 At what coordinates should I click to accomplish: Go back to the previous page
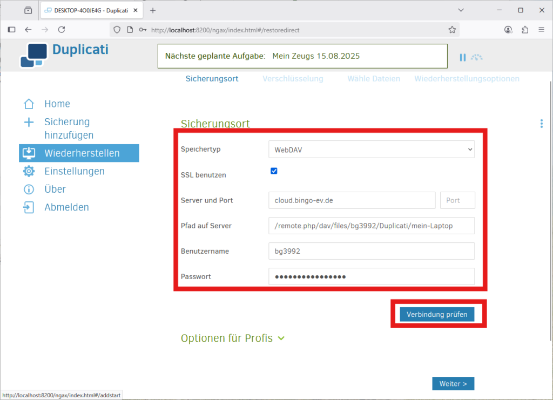(x=28, y=30)
